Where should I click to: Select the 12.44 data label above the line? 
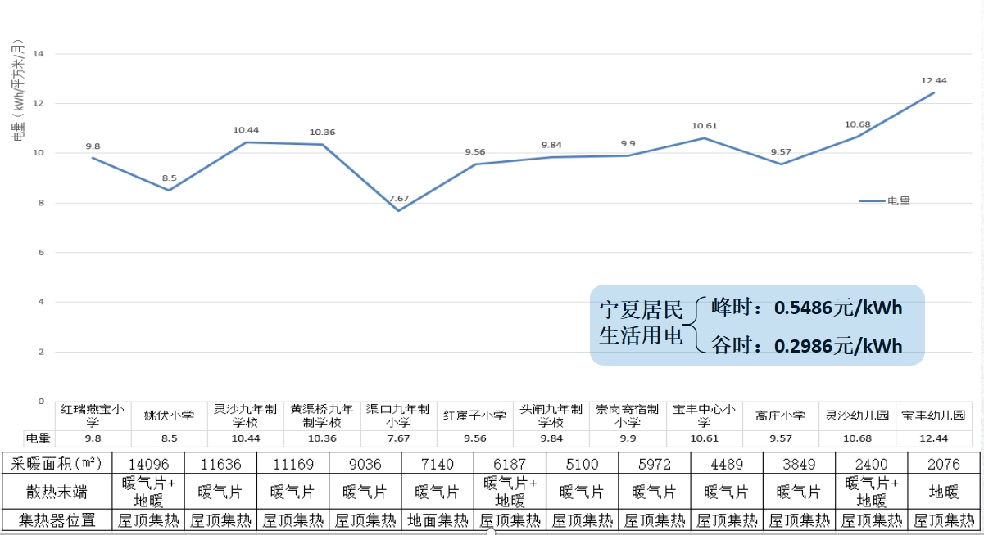[934, 80]
